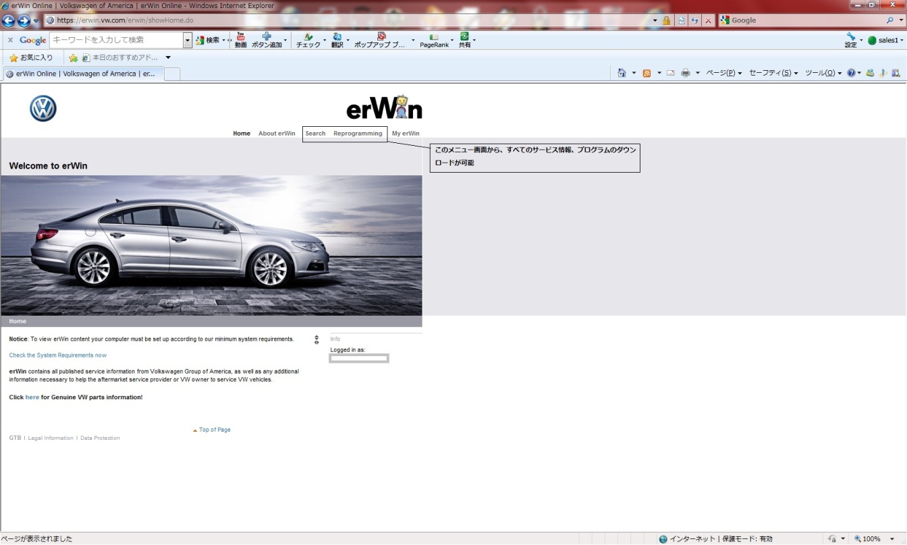This screenshot has width=907, height=545.
Task: Open the YouTube 動画 toolbar button
Action: (240, 40)
